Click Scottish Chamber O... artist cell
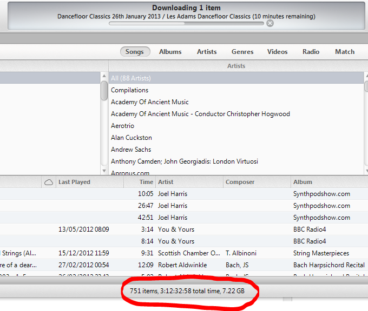 189,253
